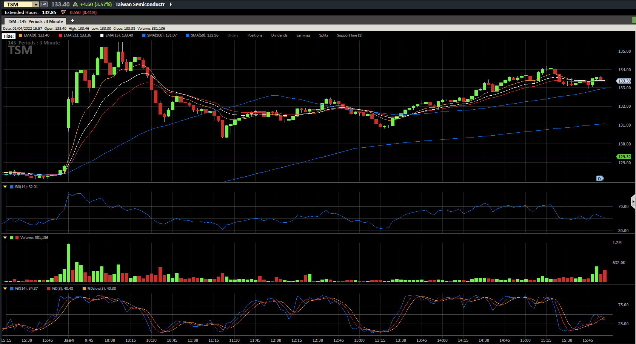Image resolution: width=636 pixels, height=344 pixels.
Task: Click the Extended Hours 132.85 value
Action: coord(49,12)
